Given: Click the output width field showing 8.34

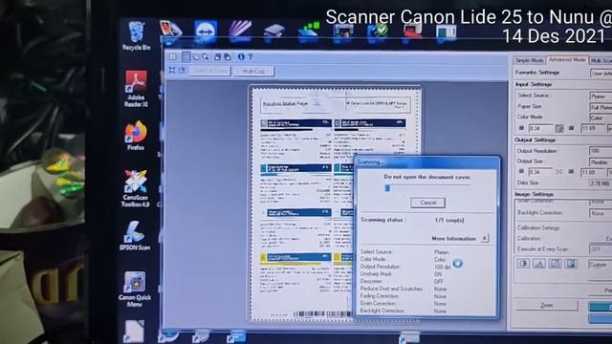Looking at the screenshot, I should [x=540, y=172].
